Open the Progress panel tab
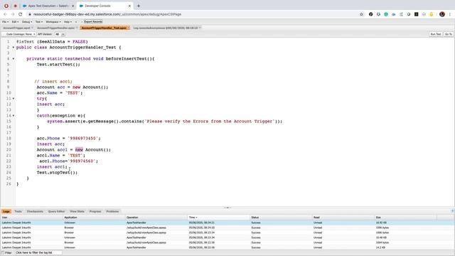 pos(95,211)
